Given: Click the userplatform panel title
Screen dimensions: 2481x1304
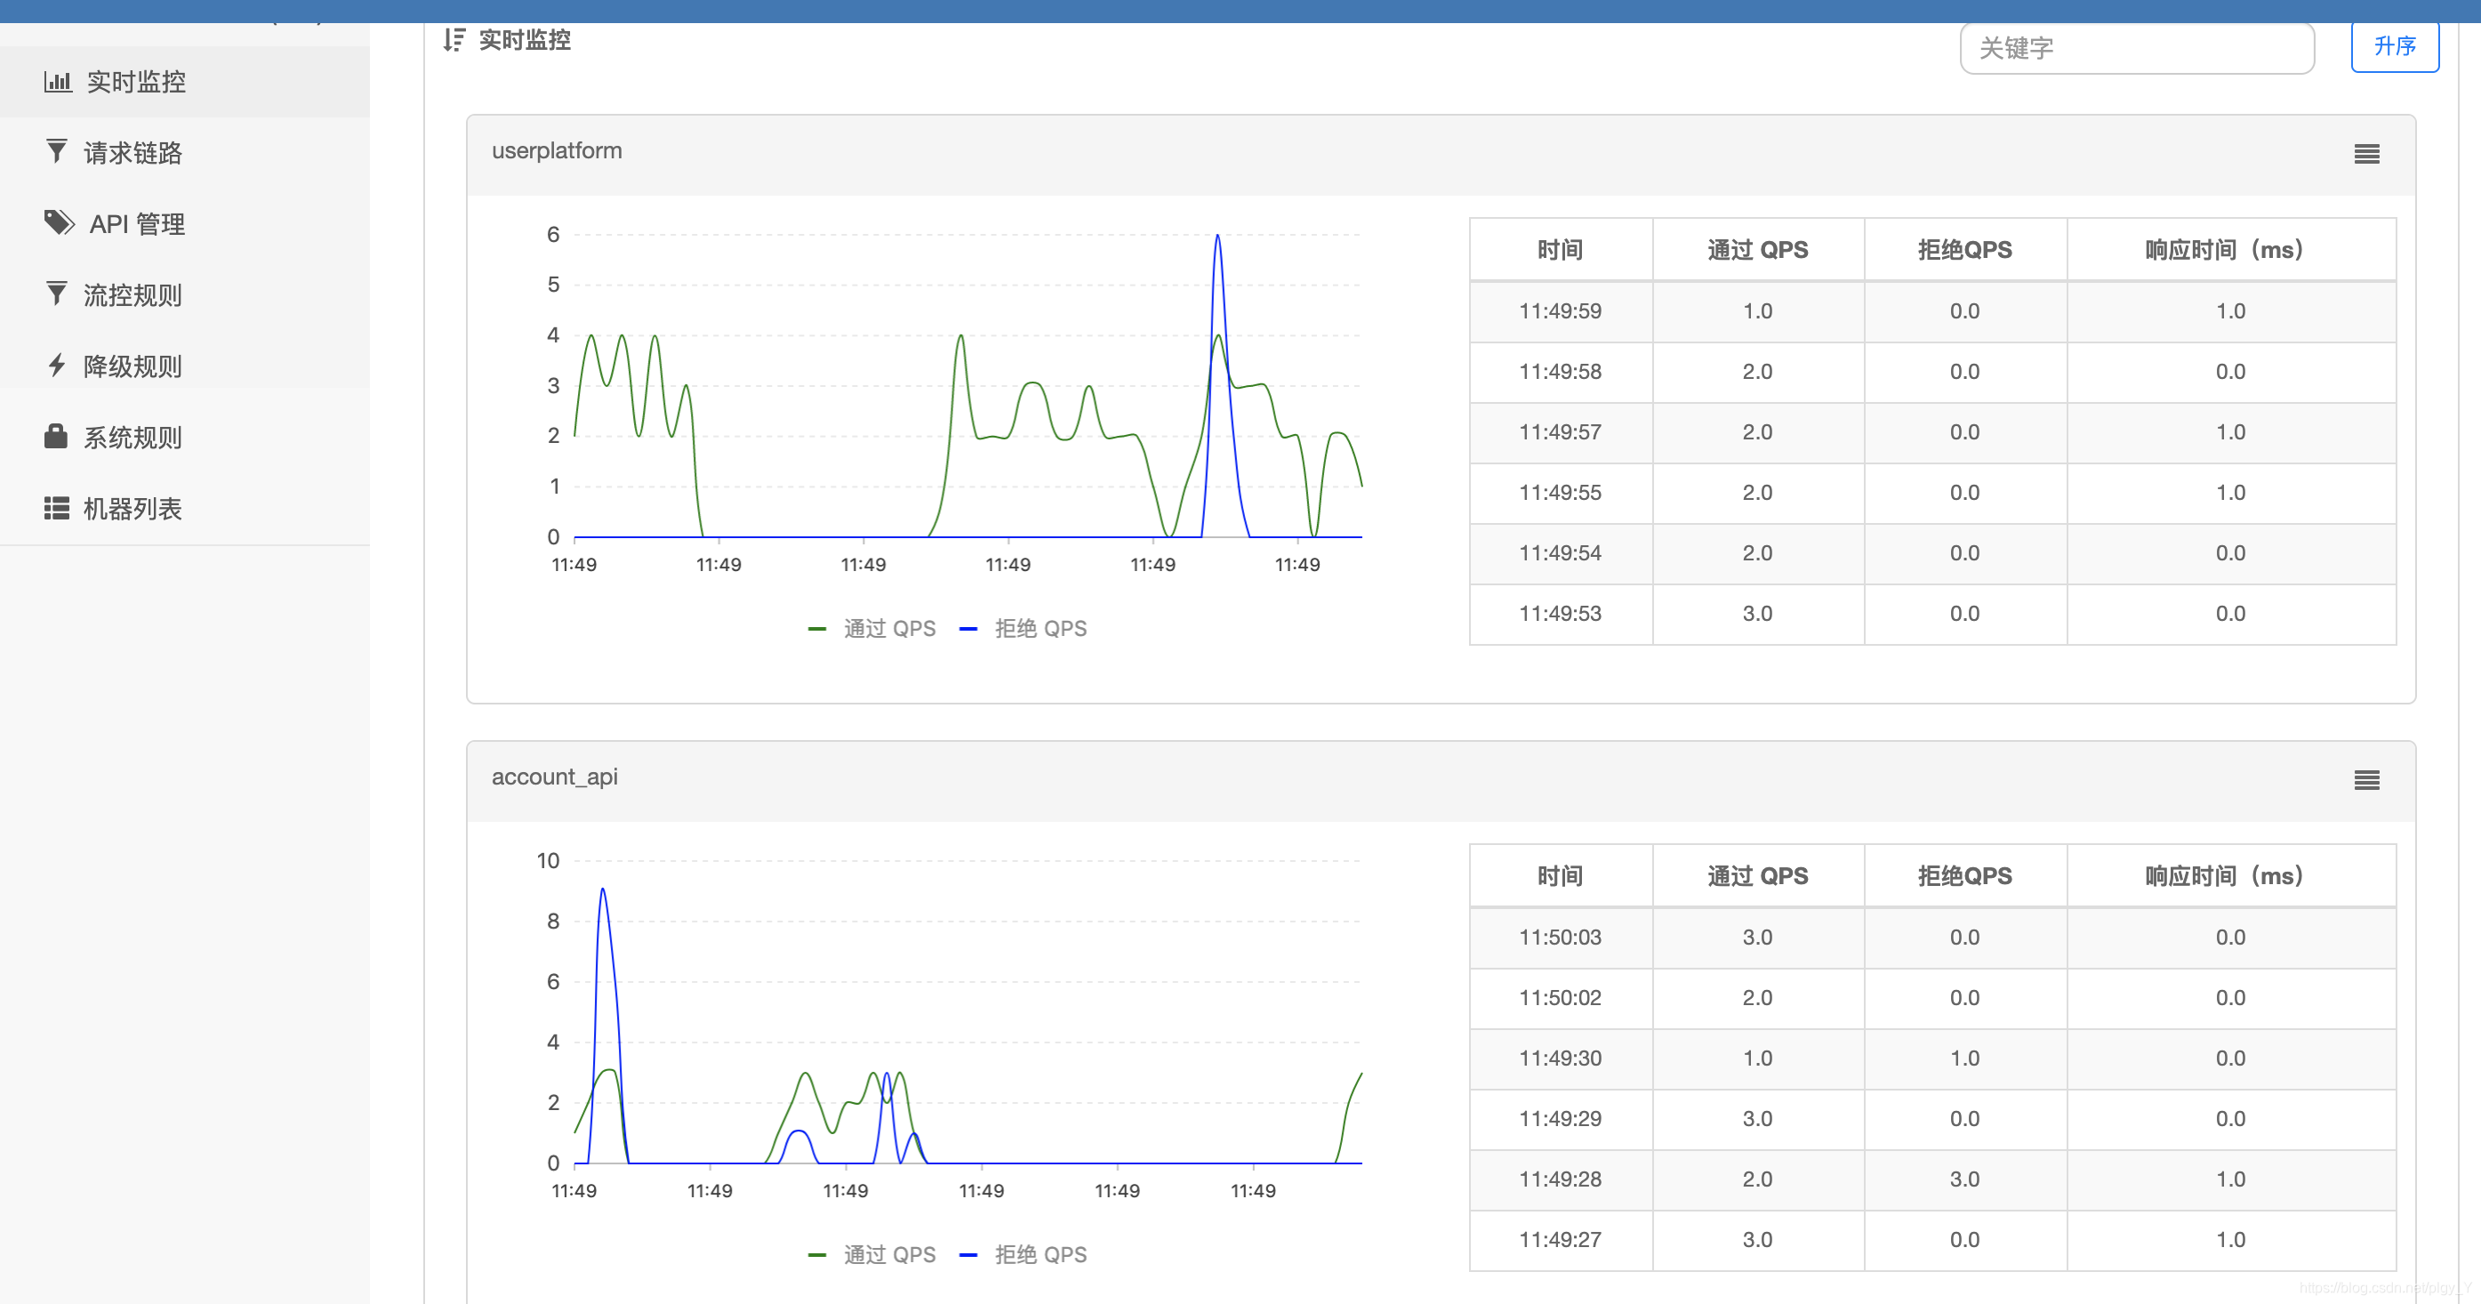Looking at the screenshot, I should pos(557,151).
